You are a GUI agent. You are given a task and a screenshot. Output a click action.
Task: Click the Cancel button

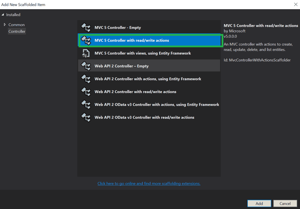[x=285, y=203]
